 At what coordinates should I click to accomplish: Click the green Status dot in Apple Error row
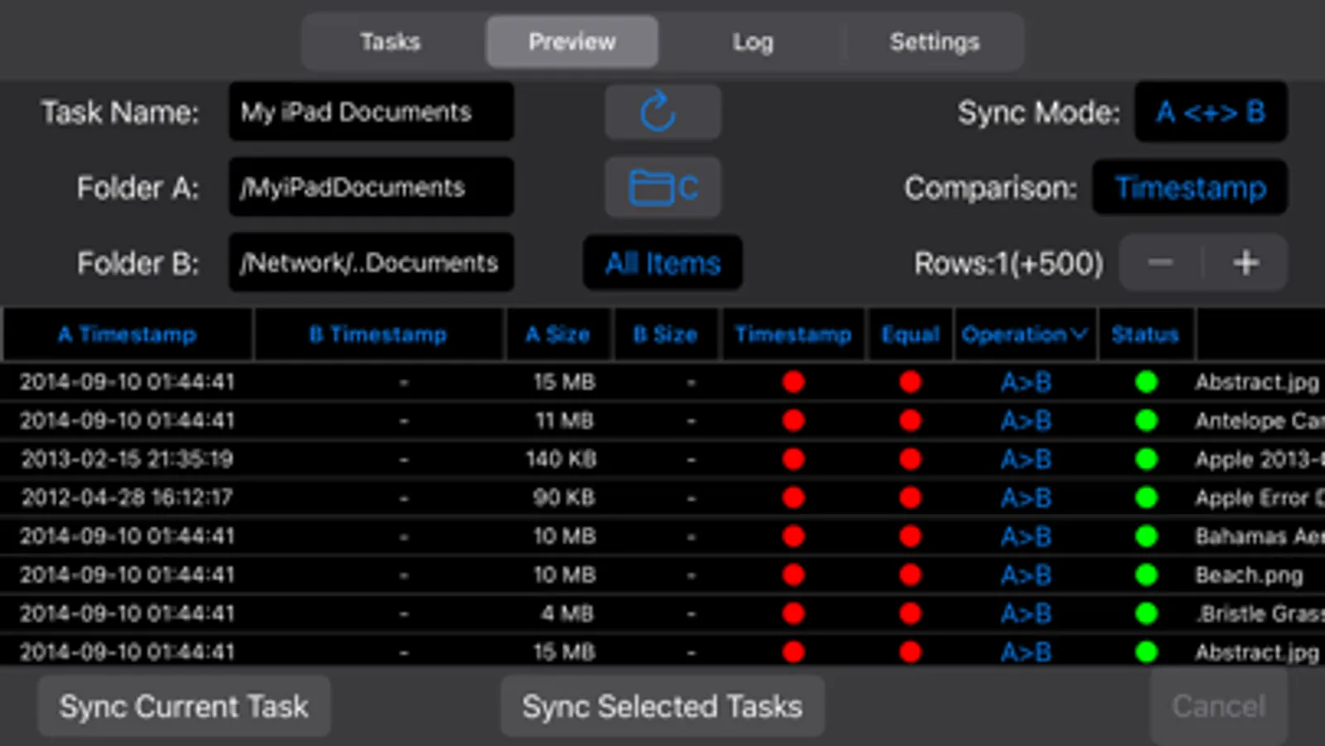click(1146, 497)
